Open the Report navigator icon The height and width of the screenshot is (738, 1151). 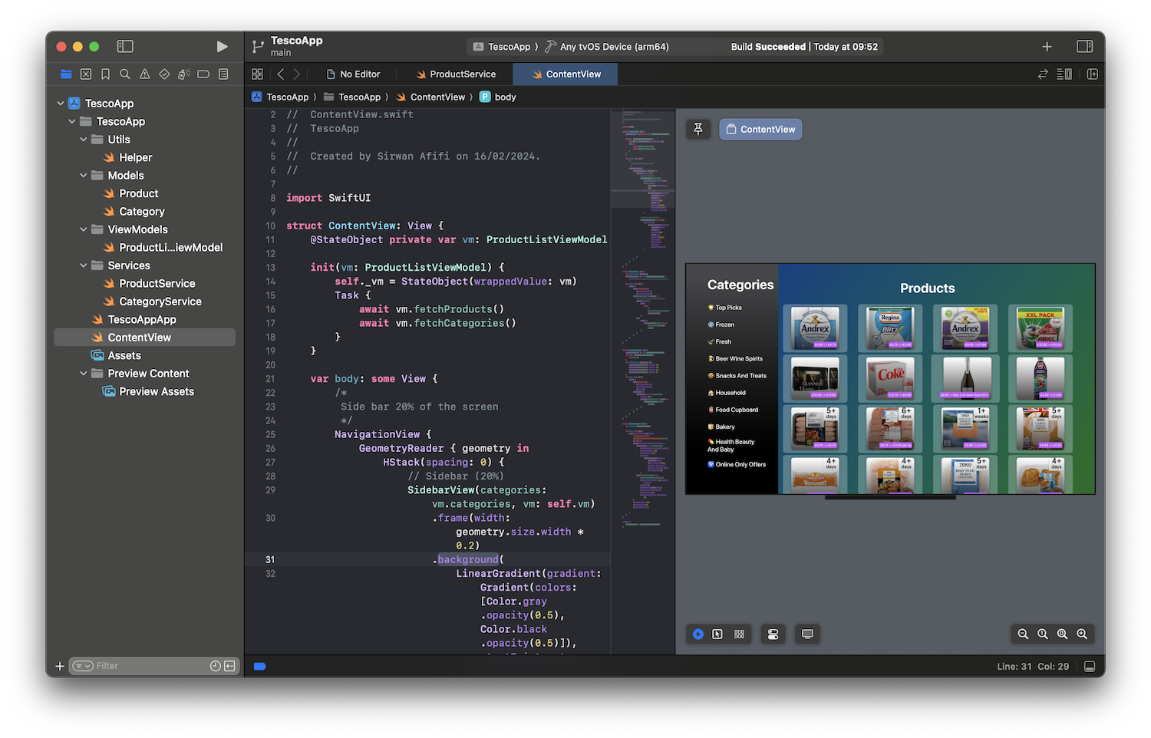[223, 74]
